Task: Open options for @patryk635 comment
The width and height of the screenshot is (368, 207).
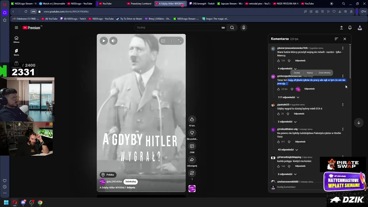Action: pyautogui.click(x=343, y=105)
